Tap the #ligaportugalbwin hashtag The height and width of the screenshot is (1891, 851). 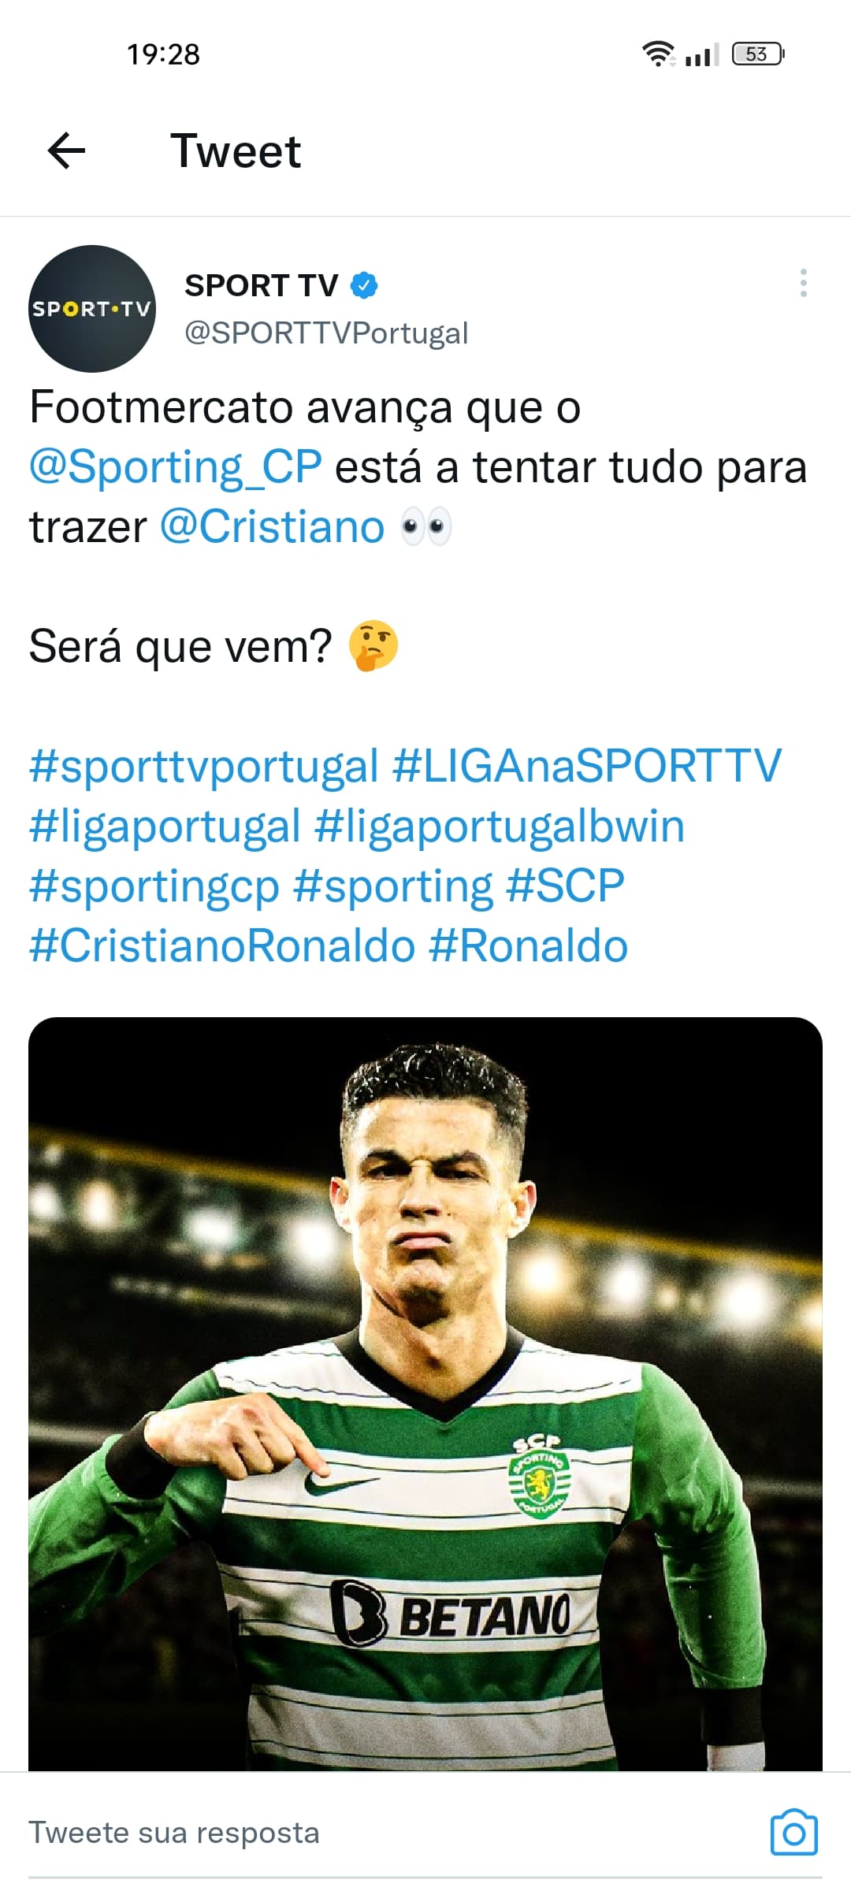click(500, 827)
